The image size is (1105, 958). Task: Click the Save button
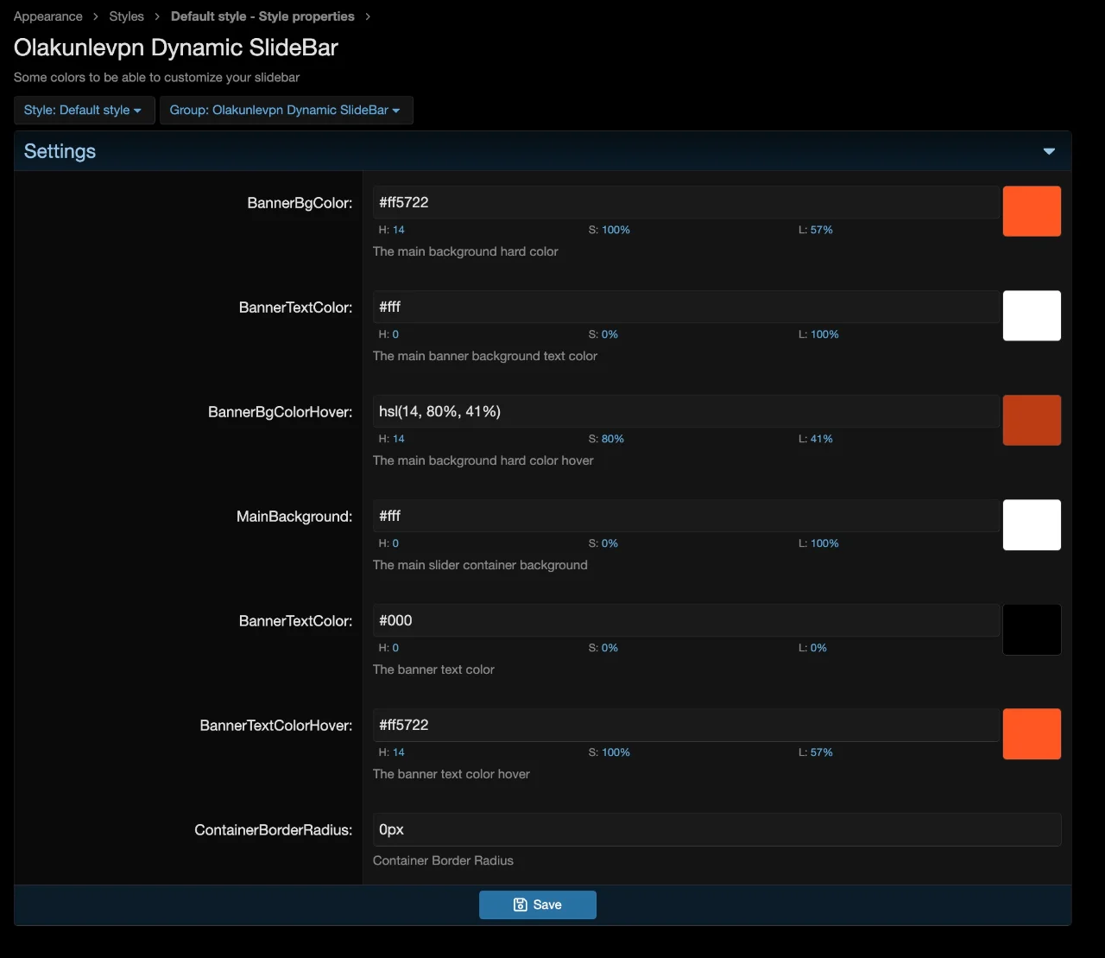(x=537, y=904)
